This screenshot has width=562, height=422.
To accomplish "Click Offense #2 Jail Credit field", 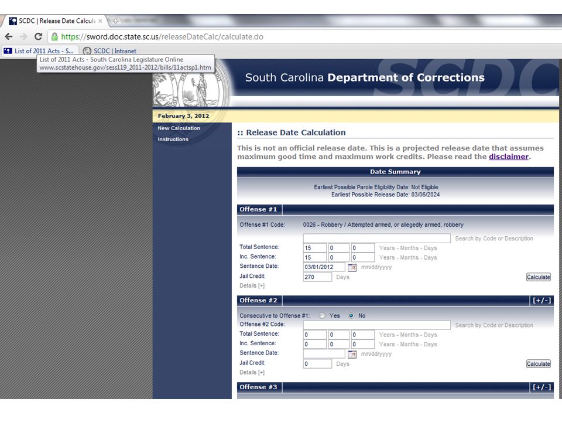I will click(x=317, y=364).
